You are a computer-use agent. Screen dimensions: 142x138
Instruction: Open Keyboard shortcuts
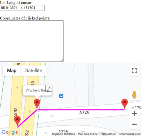click(64, 134)
